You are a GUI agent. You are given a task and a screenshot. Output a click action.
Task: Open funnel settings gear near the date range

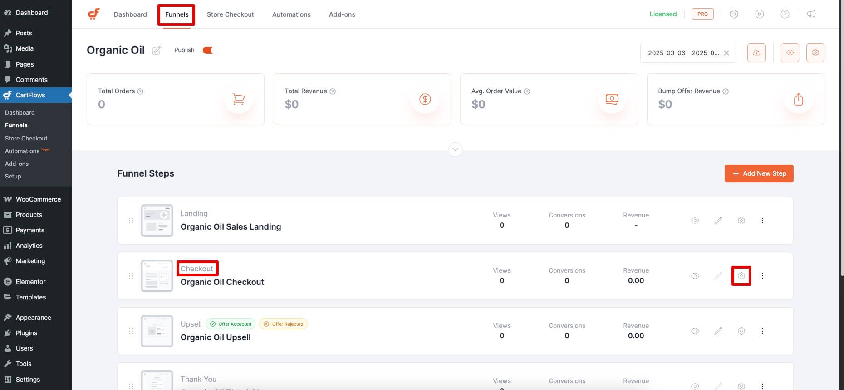[x=815, y=53]
